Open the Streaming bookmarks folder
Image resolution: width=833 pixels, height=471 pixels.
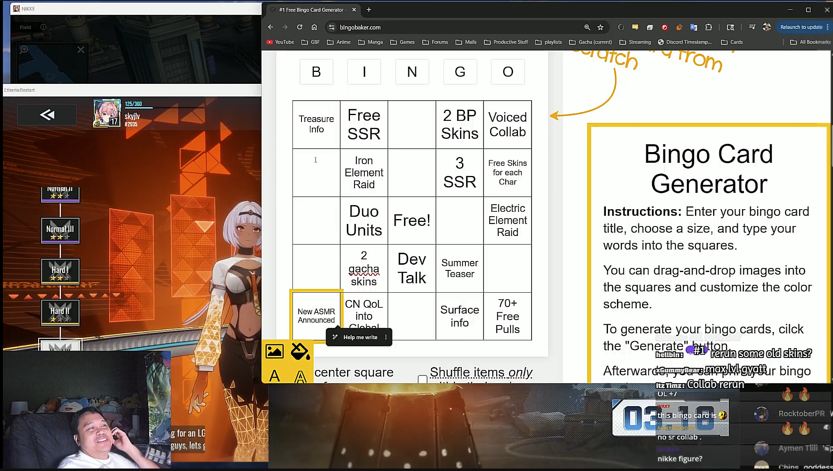635,42
